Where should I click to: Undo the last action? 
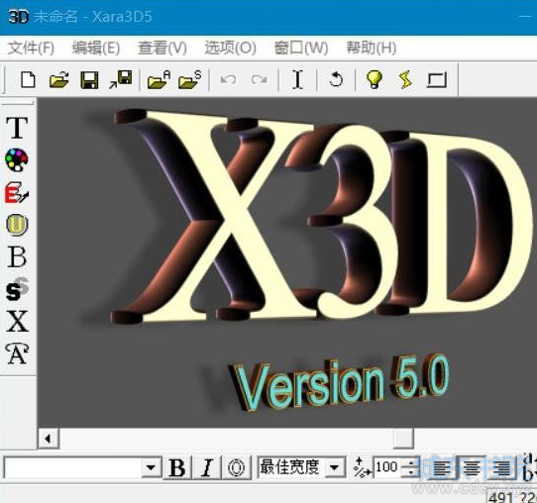pos(228,80)
